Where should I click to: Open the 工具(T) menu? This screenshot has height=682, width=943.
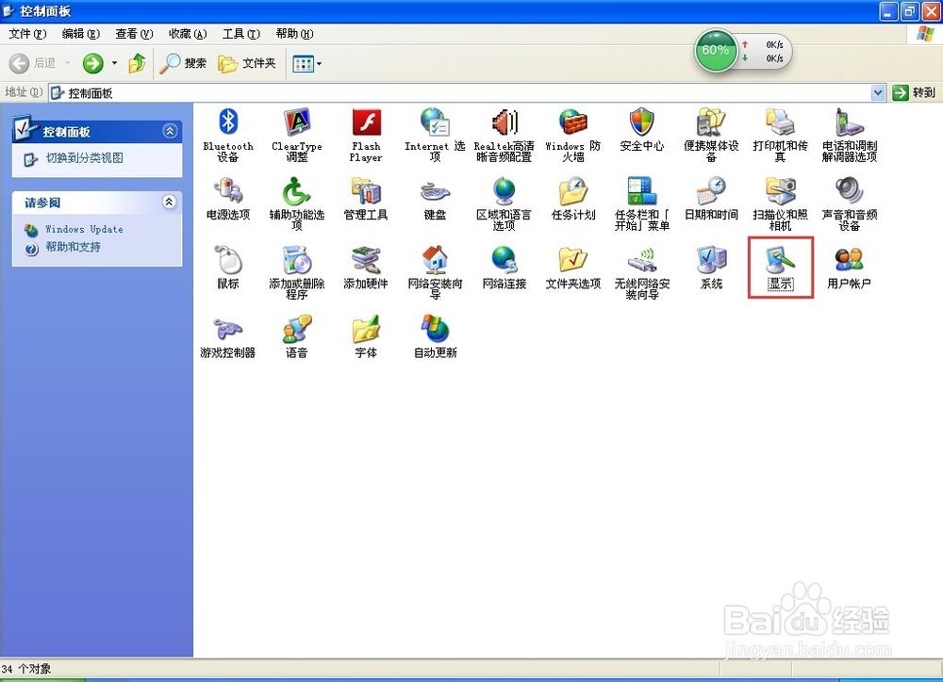[x=241, y=34]
